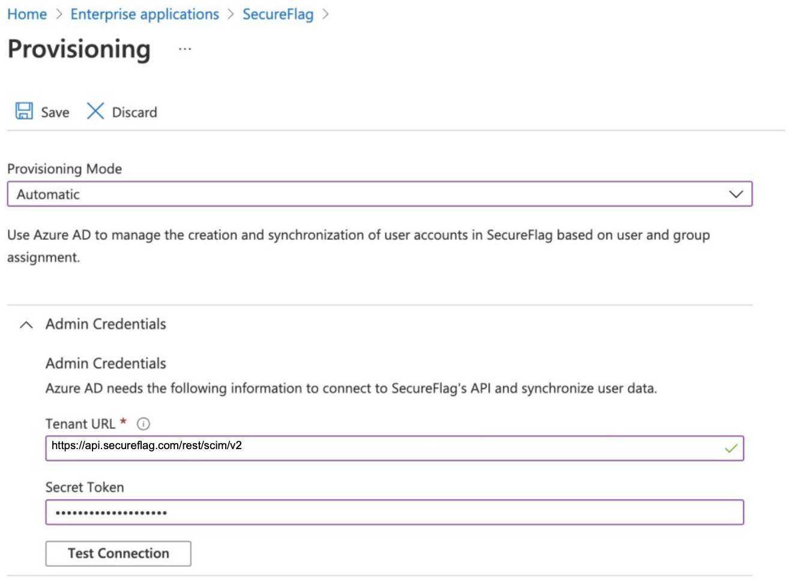This screenshot has height=580, width=789.
Task: Open the ellipsis menu beside Provisioning title
Action: coord(185,49)
